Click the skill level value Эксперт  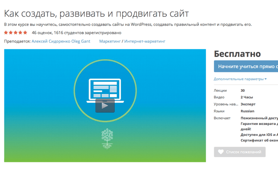[248, 104]
